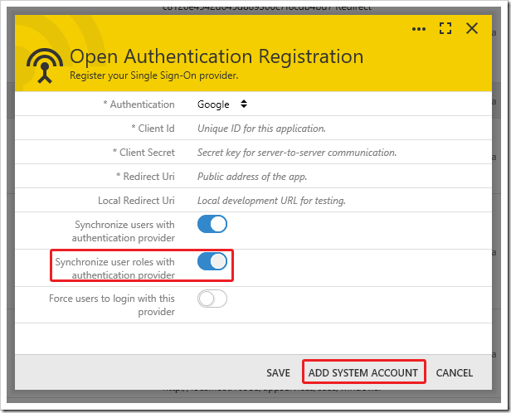The image size is (511, 413).
Task: Click the 'Local Redirect Uri' field label
Action: (136, 201)
